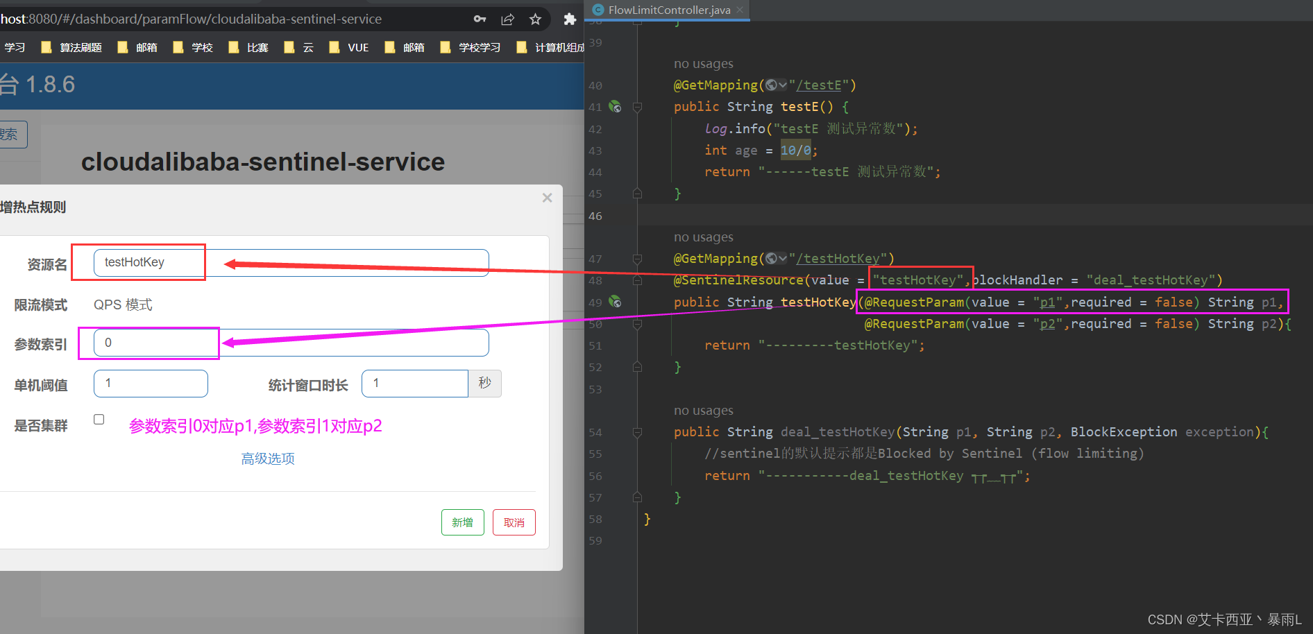Click the BlockException parameter type in code
The image size is (1313, 634).
1124,432
